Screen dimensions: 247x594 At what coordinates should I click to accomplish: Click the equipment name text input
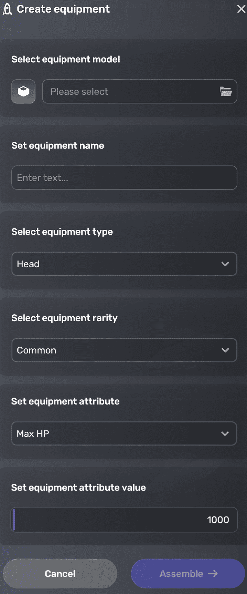pyautogui.click(x=124, y=177)
